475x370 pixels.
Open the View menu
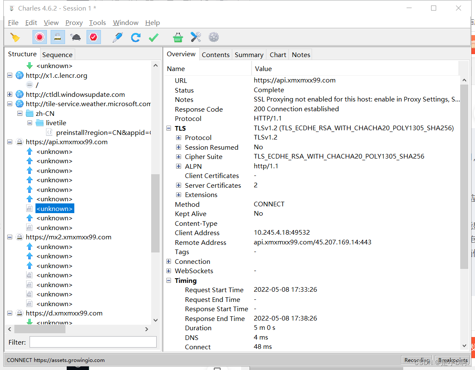[51, 23]
